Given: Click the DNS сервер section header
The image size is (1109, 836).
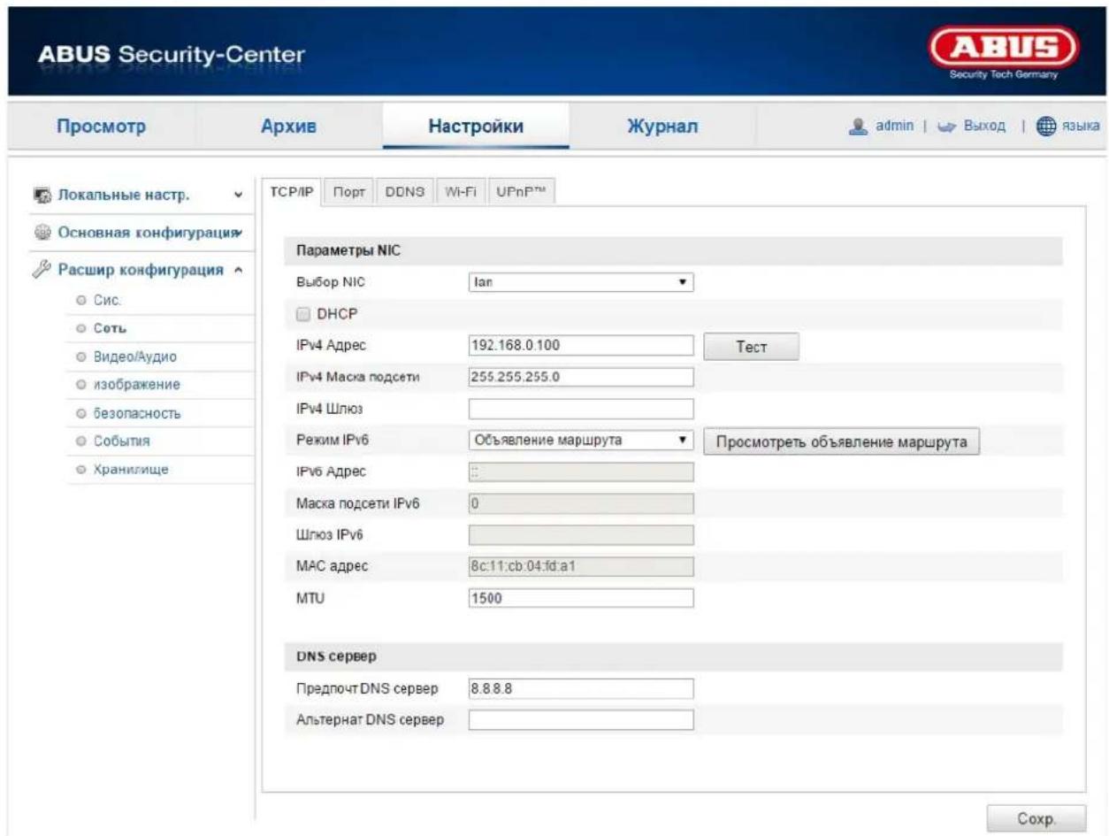Looking at the screenshot, I should (673, 656).
